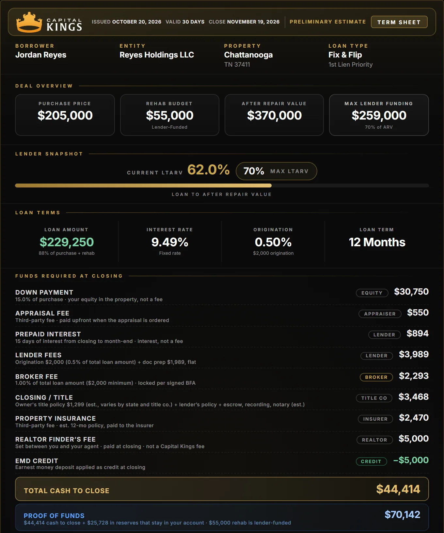Select the 70% MAX LTARV pill
Screen dimensions: 444x533
click(276, 171)
